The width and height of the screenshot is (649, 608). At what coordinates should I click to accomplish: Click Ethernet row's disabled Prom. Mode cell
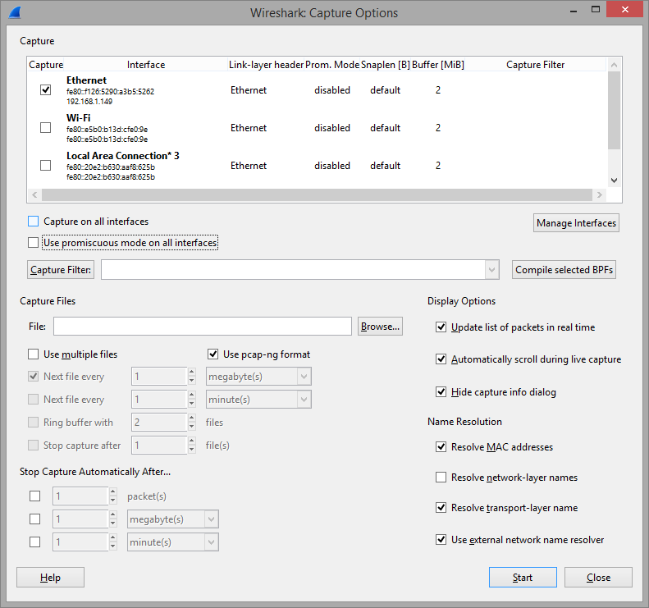pos(332,90)
